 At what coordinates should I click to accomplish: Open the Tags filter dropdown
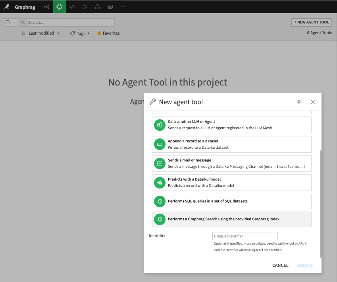tap(80, 33)
